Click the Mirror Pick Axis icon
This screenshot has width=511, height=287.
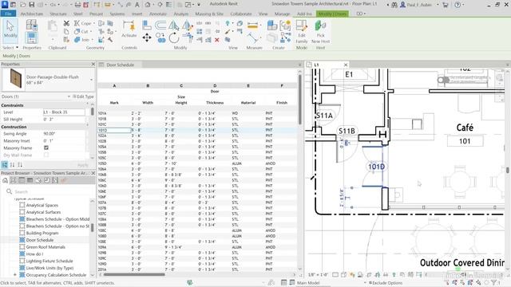click(174, 25)
